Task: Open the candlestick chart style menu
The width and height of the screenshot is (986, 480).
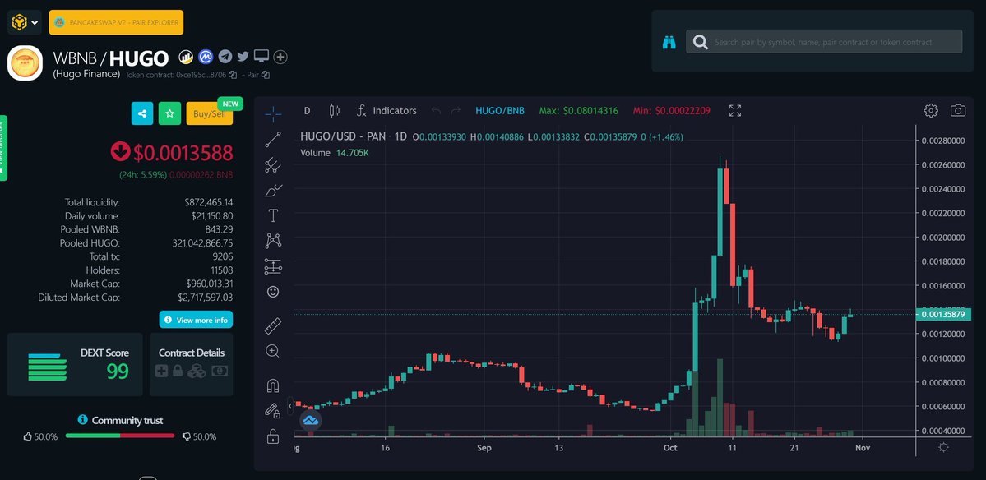Action: (335, 111)
